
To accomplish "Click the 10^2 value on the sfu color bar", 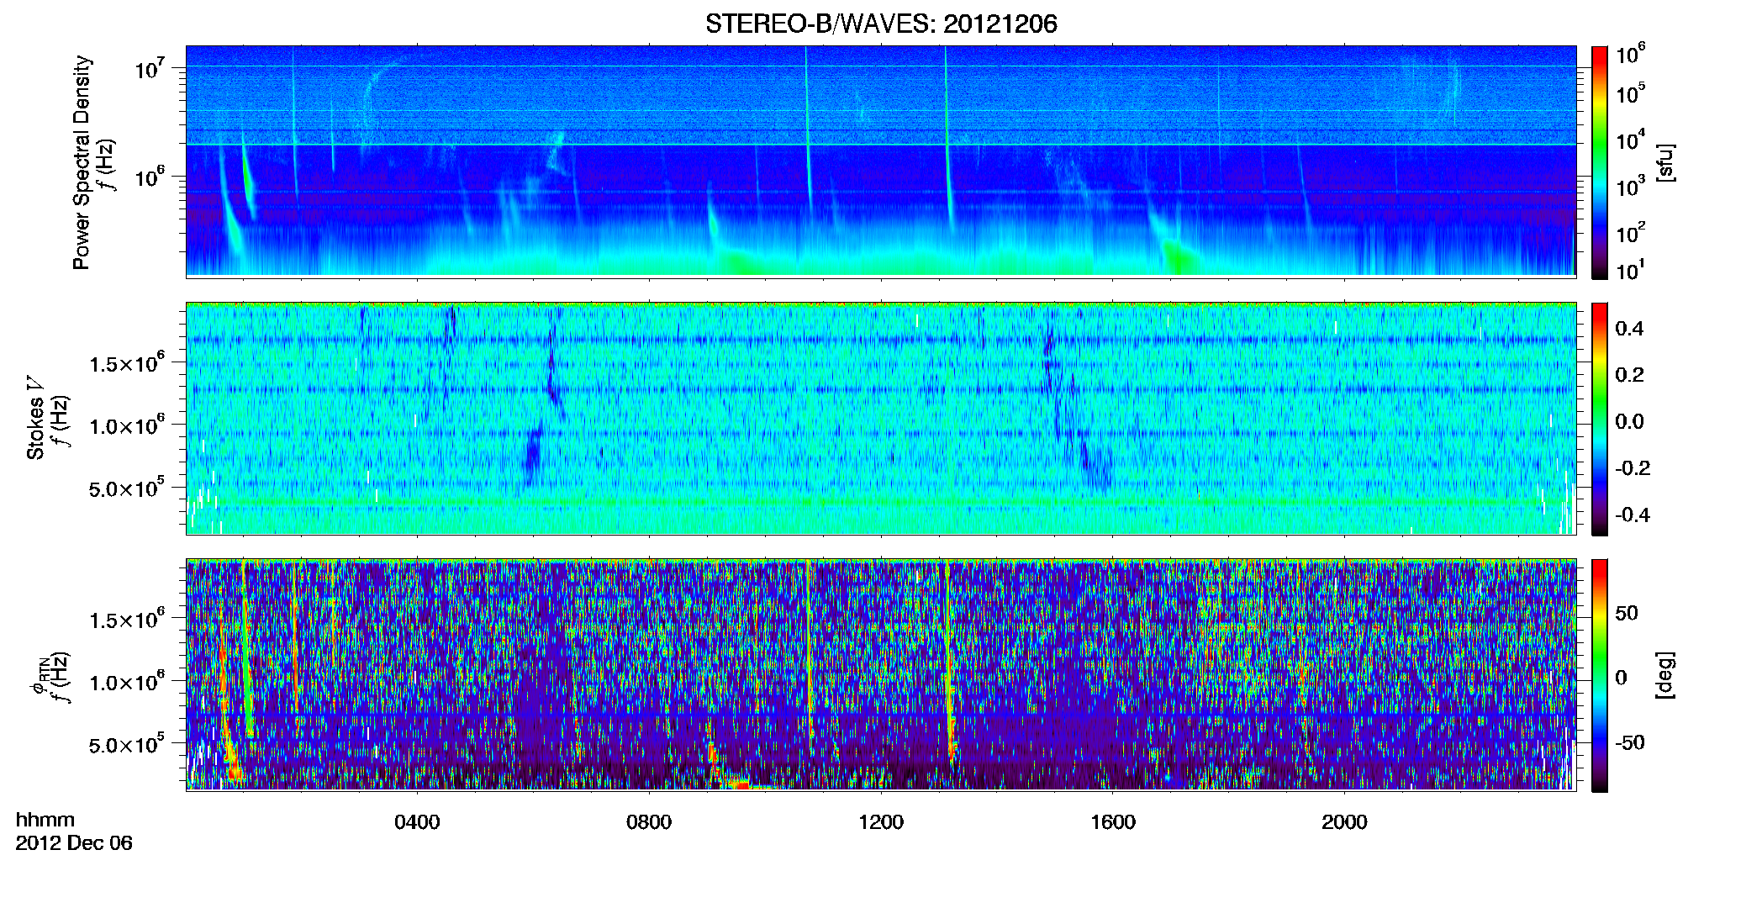I will coord(1631,233).
